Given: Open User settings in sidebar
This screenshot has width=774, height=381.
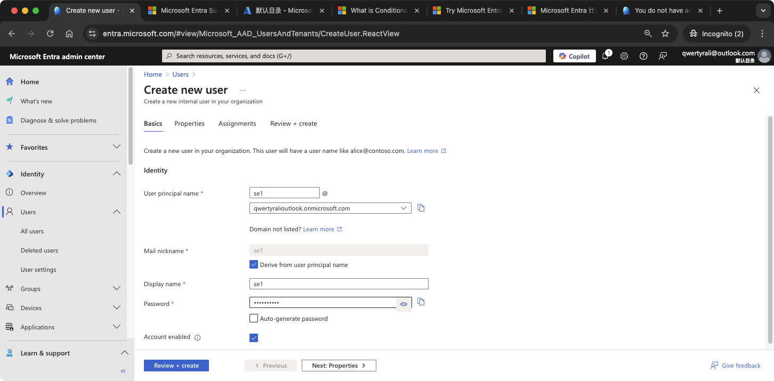Looking at the screenshot, I should coord(38,270).
